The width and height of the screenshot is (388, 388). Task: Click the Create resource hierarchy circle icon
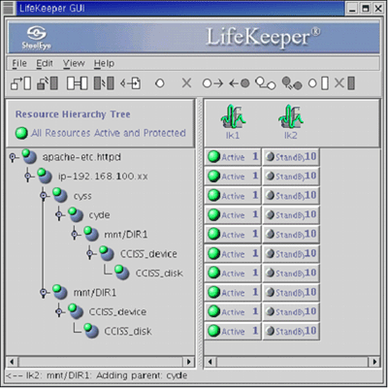(x=160, y=83)
